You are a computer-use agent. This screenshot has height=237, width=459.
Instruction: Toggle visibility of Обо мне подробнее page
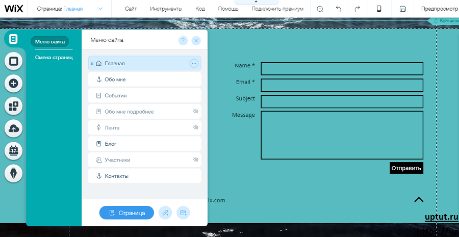tap(195, 111)
